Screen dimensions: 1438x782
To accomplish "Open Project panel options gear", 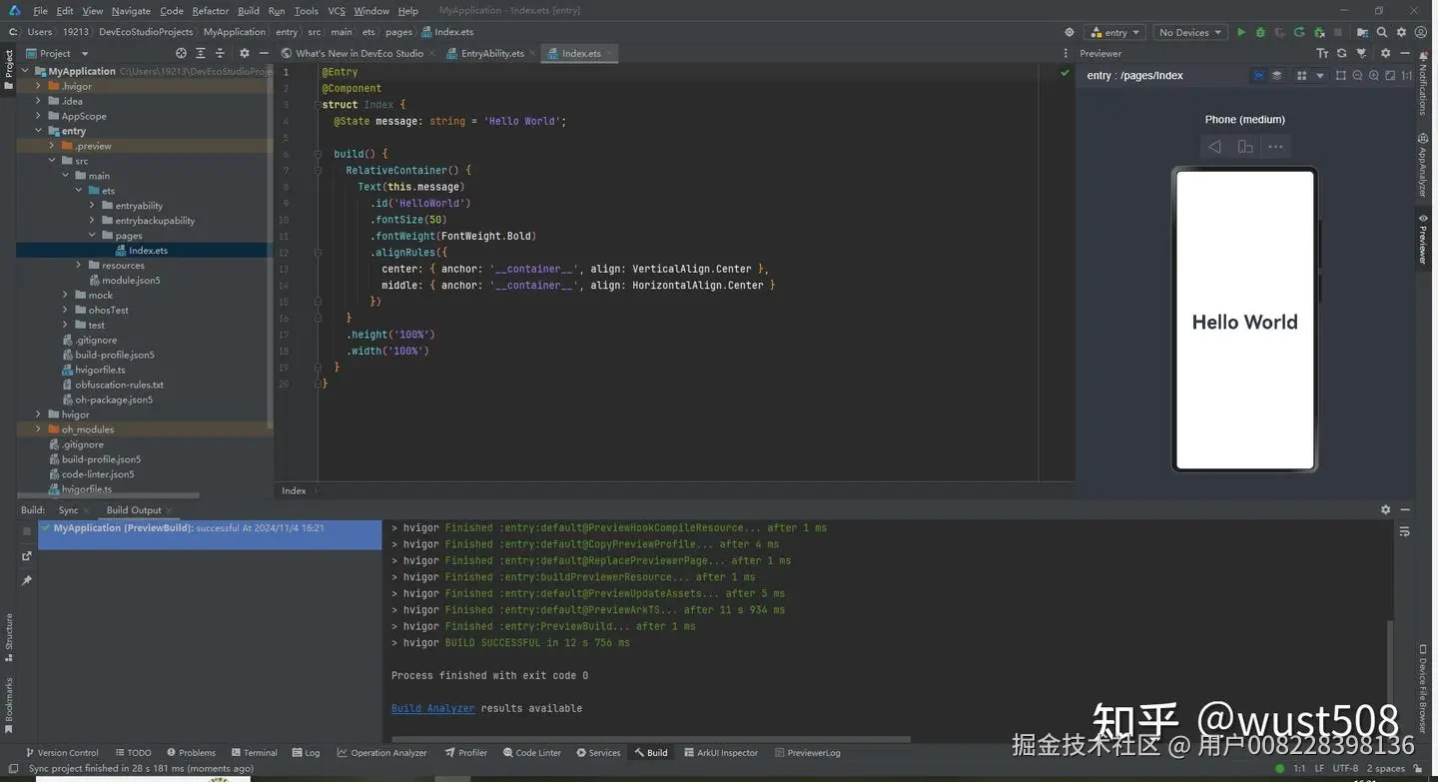I will (x=245, y=53).
